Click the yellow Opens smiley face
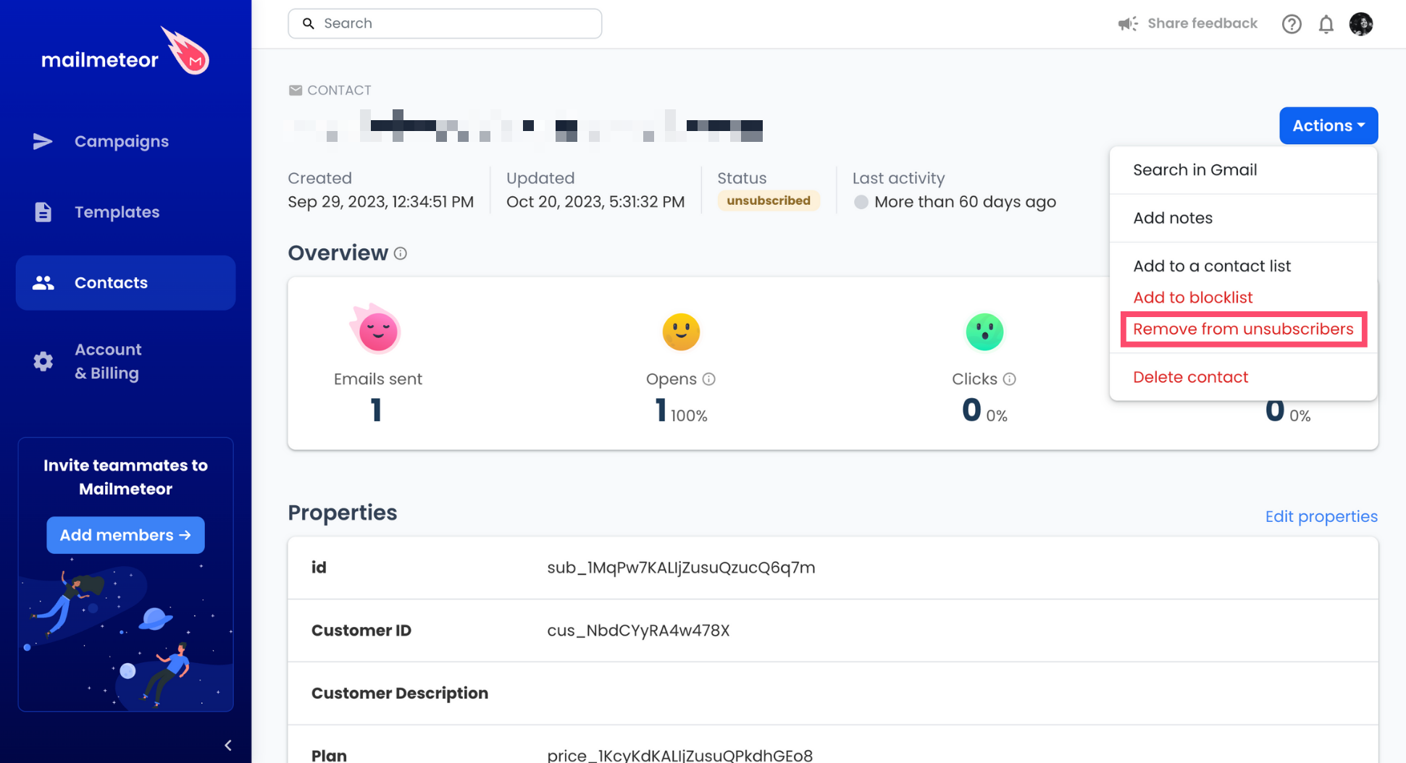The image size is (1406, 763). tap(681, 332)
